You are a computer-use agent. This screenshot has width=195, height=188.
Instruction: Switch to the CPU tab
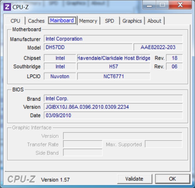[15, 21]
